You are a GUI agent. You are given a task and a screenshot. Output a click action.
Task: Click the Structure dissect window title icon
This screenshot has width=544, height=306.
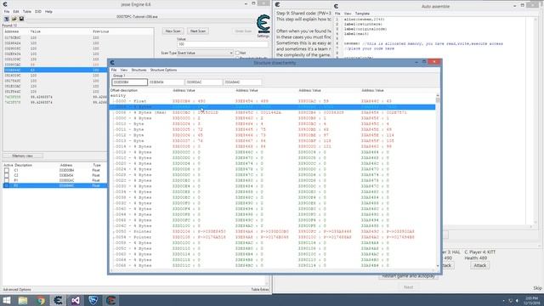pos(112,62)
